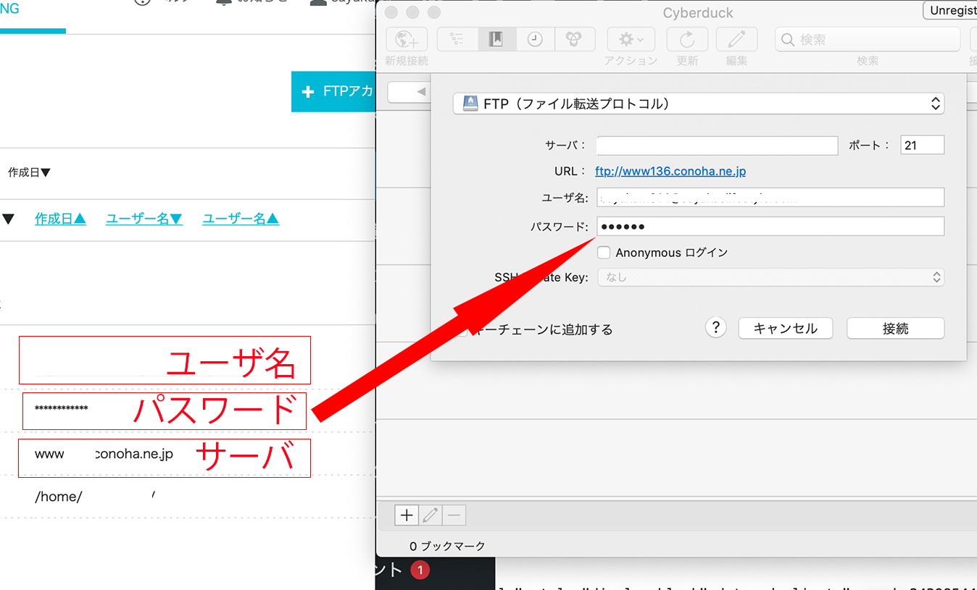Sort by ユーザー名▼ descending link
977x590 pixels.
tap(144, 219)
